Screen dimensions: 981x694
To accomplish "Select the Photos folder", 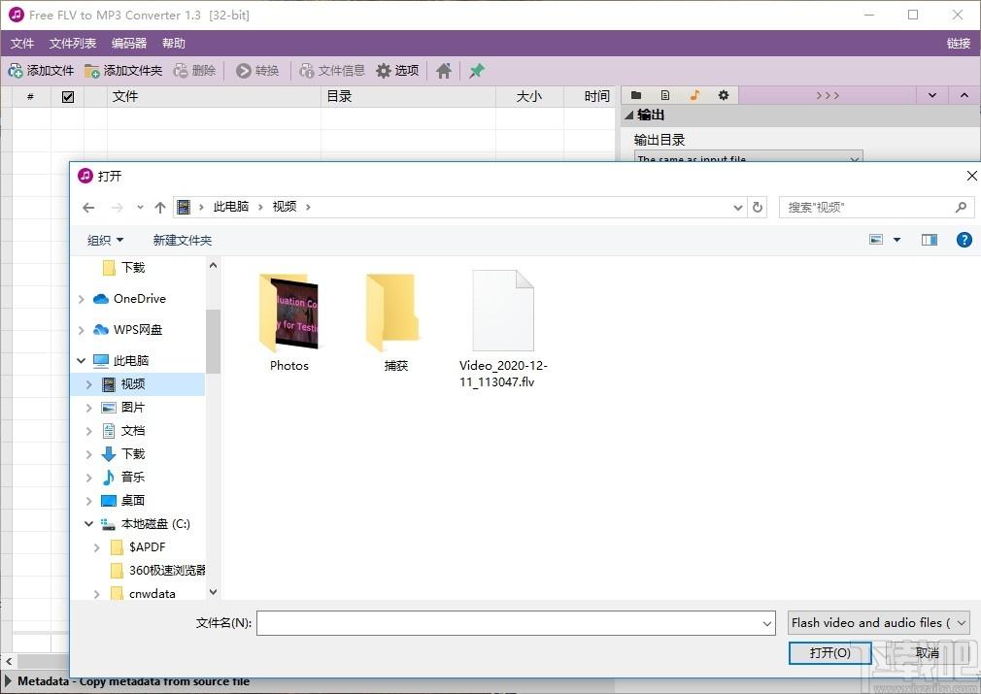I will 289,322.
